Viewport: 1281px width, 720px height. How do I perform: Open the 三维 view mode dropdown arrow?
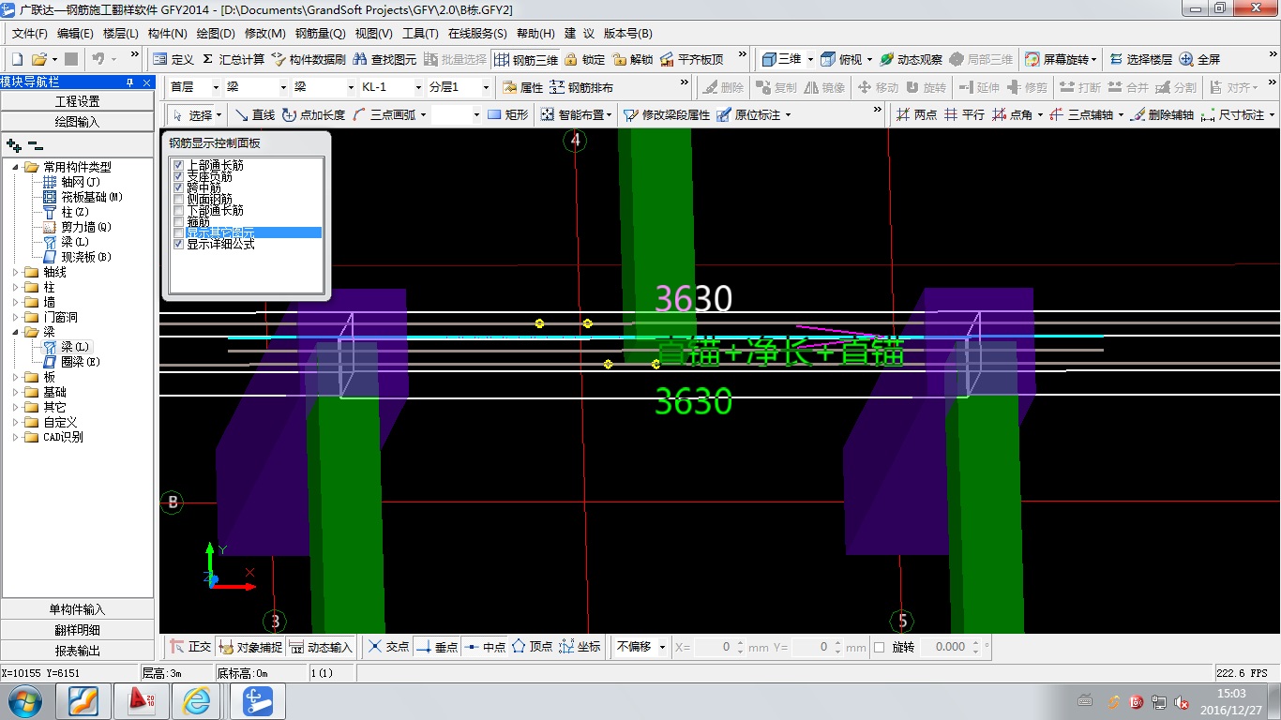tap(810, 59)
